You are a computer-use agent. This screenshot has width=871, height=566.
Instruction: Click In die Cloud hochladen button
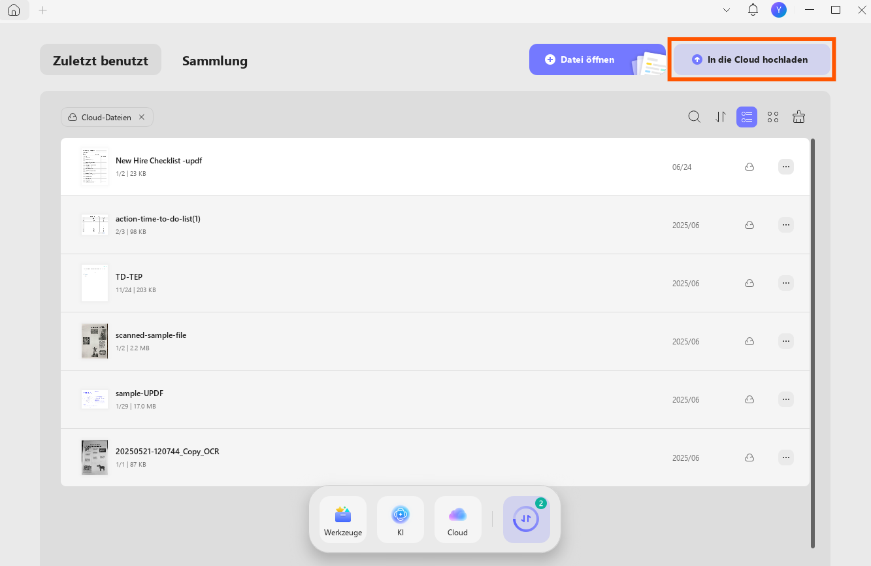tap(751, 59)
